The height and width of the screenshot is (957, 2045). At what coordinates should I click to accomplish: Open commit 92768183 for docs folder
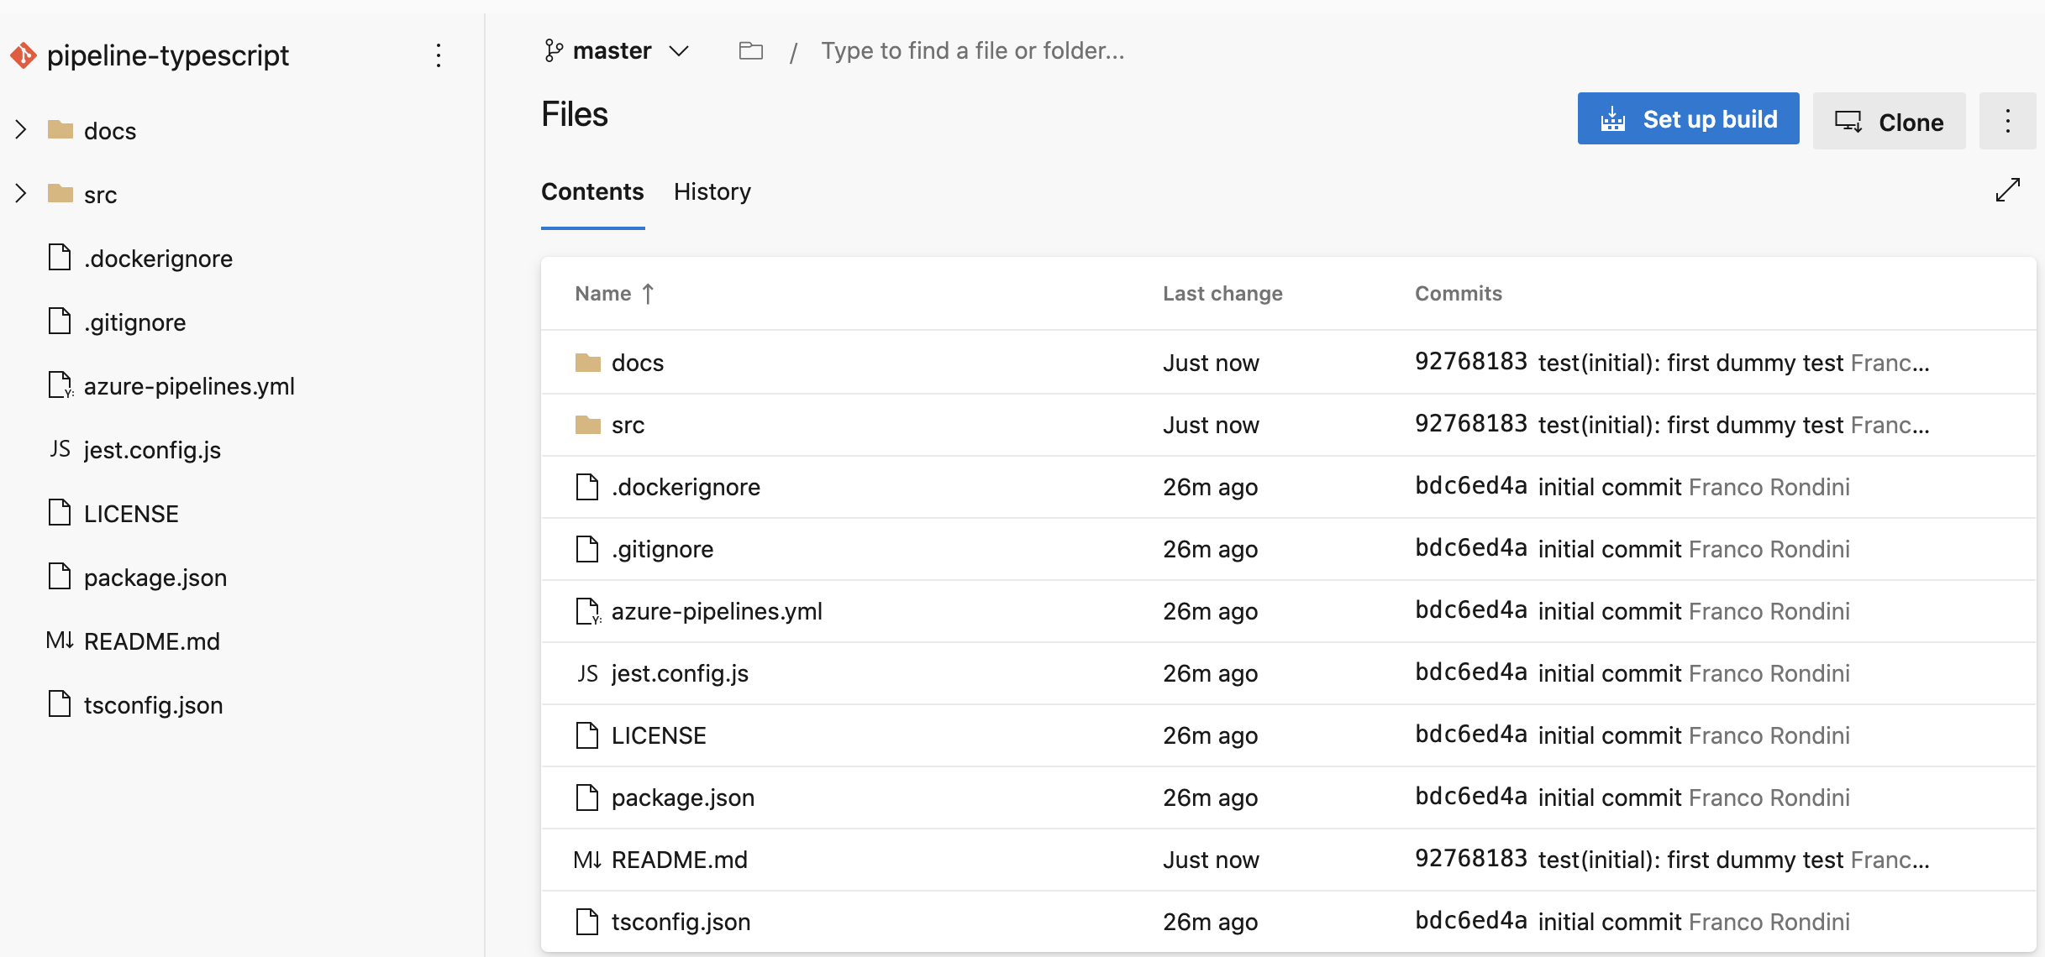coord(1469,361)
